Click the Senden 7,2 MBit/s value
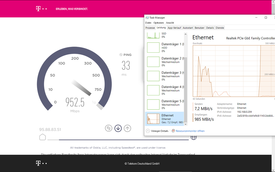 click(203, 109)
